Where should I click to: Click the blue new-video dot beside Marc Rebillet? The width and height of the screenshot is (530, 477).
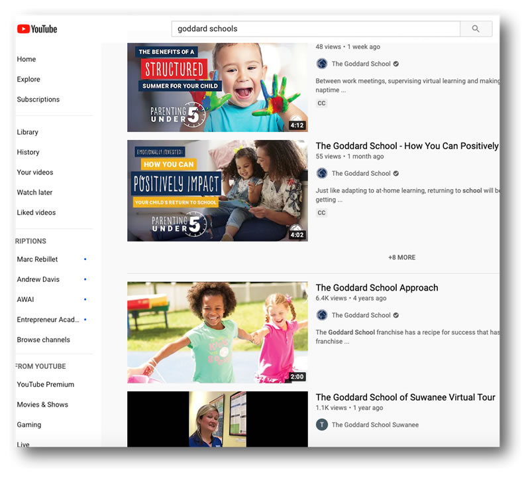pyautogui.click(x=84, y=259)
